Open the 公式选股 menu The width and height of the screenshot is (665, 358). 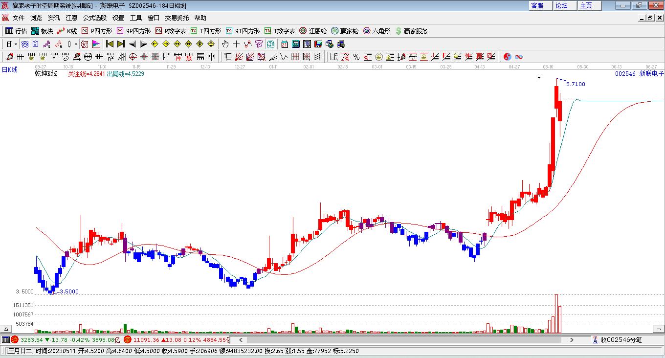click(95, 18)
